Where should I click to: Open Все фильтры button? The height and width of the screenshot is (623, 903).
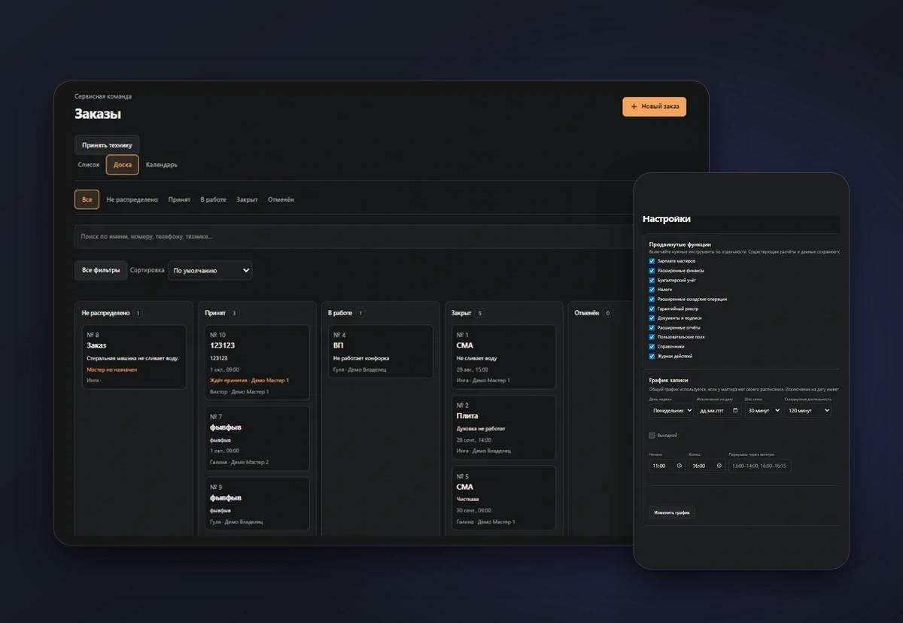(x=101, y=270)
